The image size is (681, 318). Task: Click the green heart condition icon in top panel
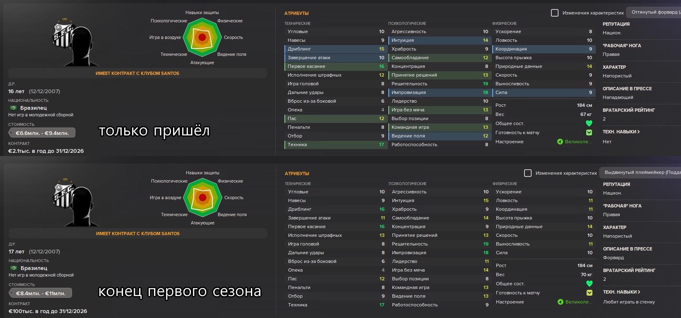click(589, 123)
